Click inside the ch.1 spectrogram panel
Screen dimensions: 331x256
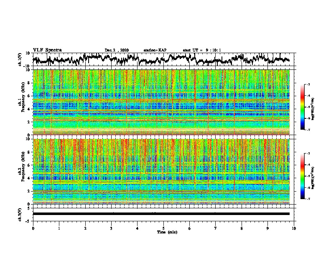[161, 102]
